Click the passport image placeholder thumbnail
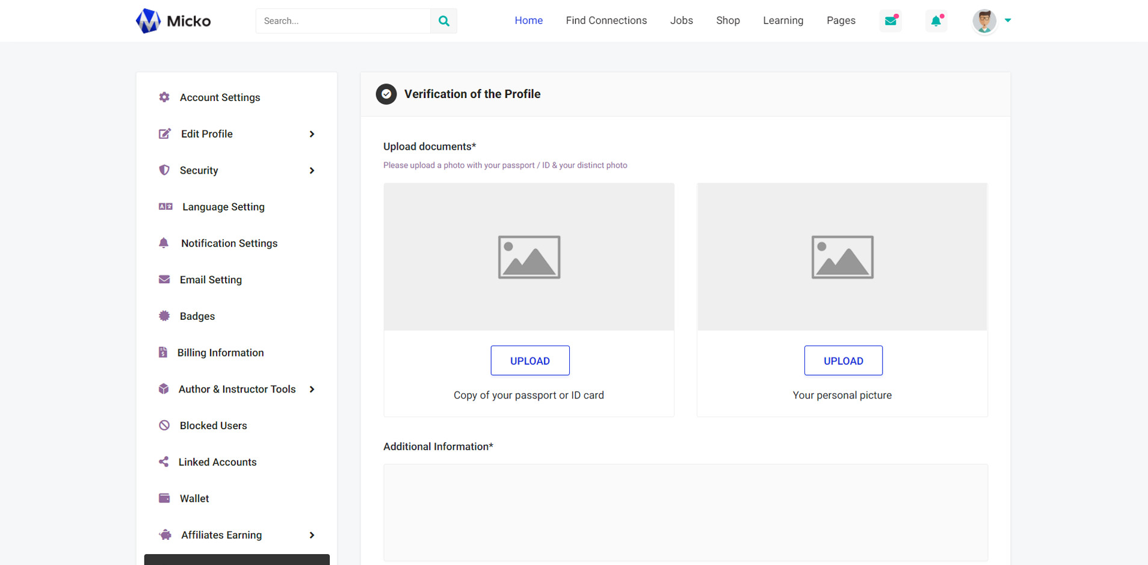The image size is (1148, 565). pos(529,257)
